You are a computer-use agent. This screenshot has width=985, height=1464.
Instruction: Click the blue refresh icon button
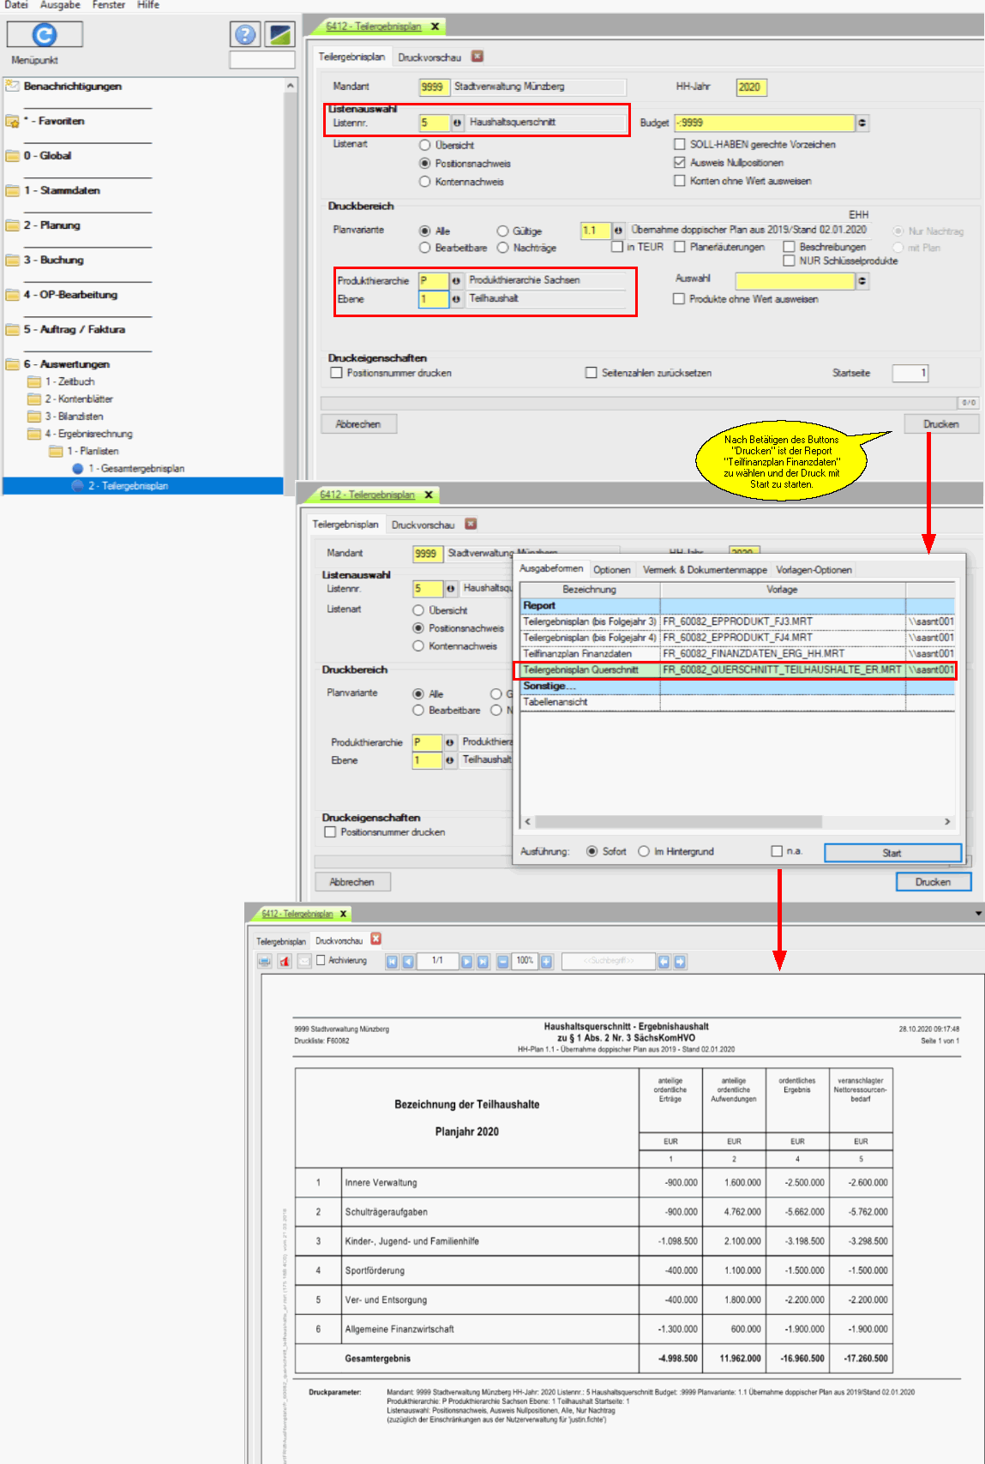click(x=45, y=34)
